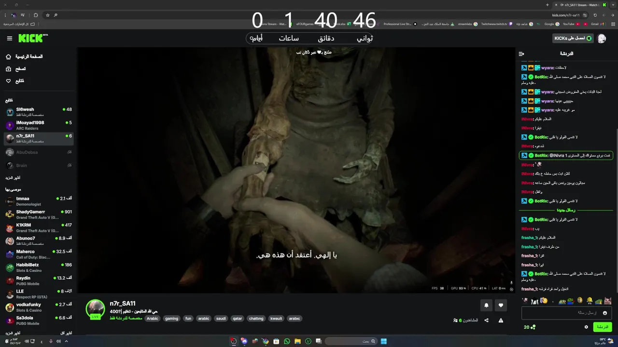The width and height of the screenshot is (618, 347).
Task: Click the viewers count indicator
Action: 465,320
